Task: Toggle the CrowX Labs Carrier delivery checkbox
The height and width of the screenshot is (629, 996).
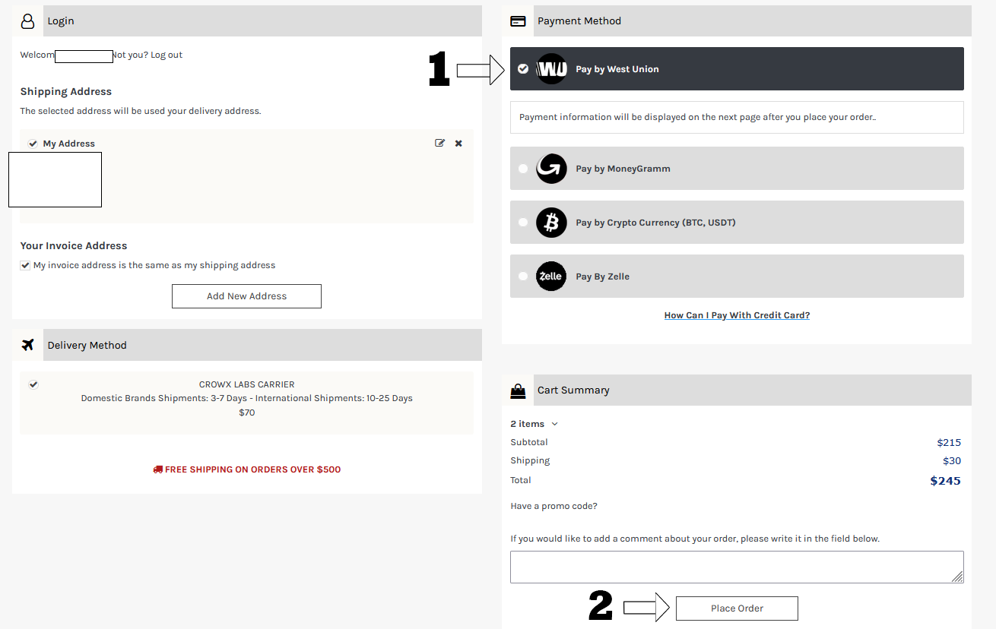Action: 33,384
